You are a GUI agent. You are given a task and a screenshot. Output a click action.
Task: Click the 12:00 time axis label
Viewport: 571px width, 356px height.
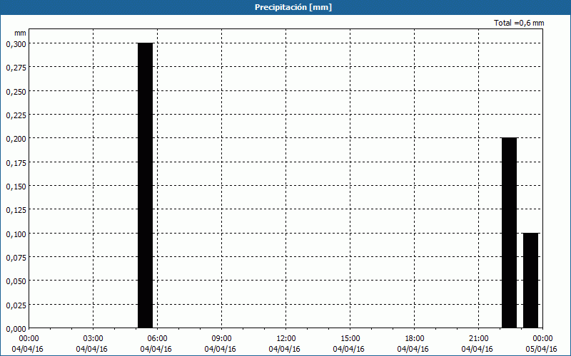coord(286,339)
